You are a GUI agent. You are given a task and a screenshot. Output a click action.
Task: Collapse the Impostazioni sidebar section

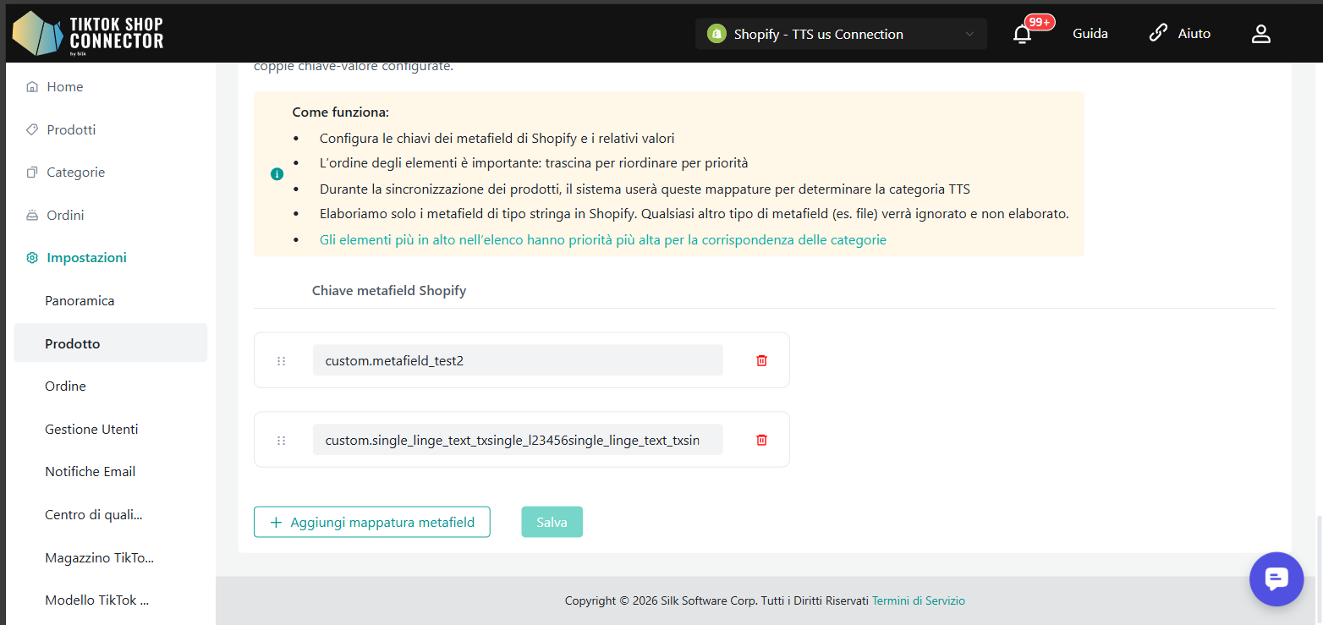[86, 257]
